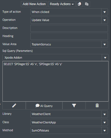Expand the Xpoda Addon dropdown
The image size is (111, 138).
coord(105,58)
